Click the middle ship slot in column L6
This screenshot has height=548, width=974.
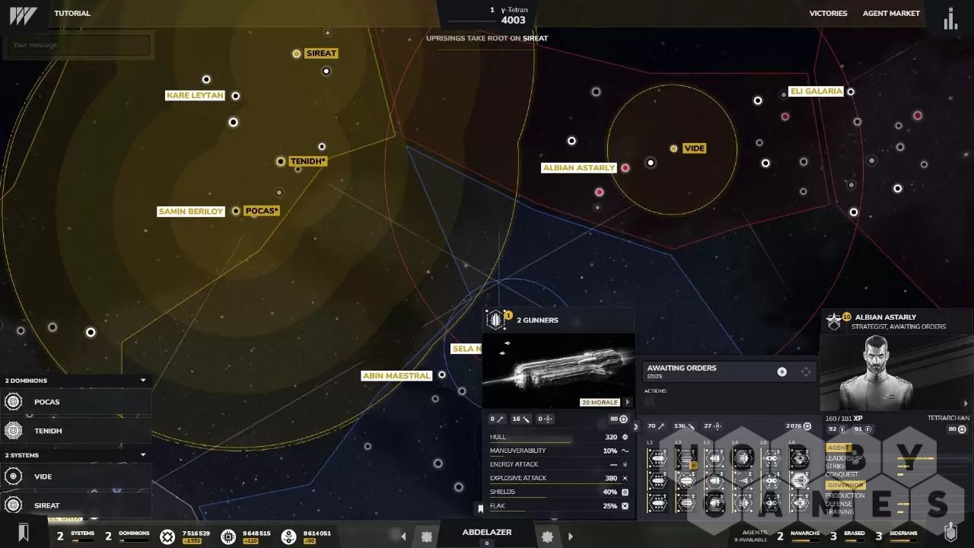(x=800, y=480)
